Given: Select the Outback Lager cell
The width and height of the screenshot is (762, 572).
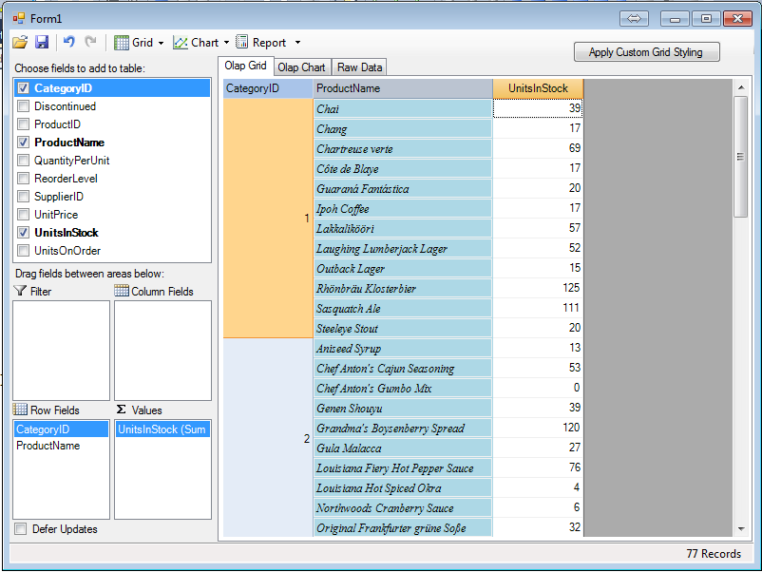Looking at the screenshot, I should tap(403, 268).
